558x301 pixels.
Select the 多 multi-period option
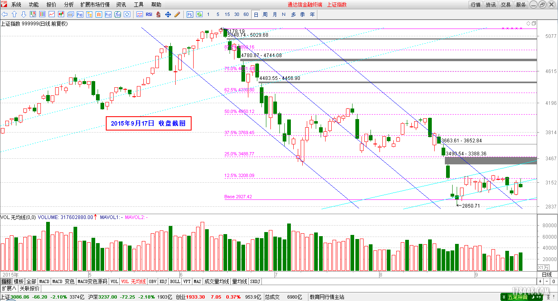pos(293,14)
